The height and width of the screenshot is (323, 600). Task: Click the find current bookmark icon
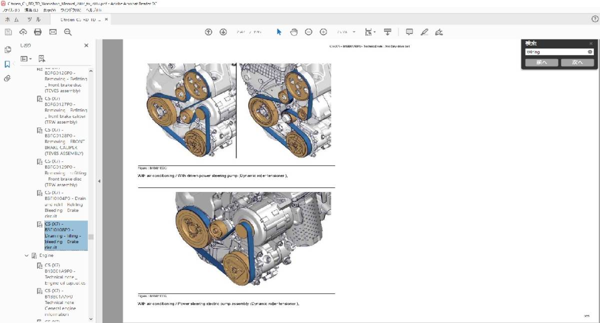tap(42, 58)
